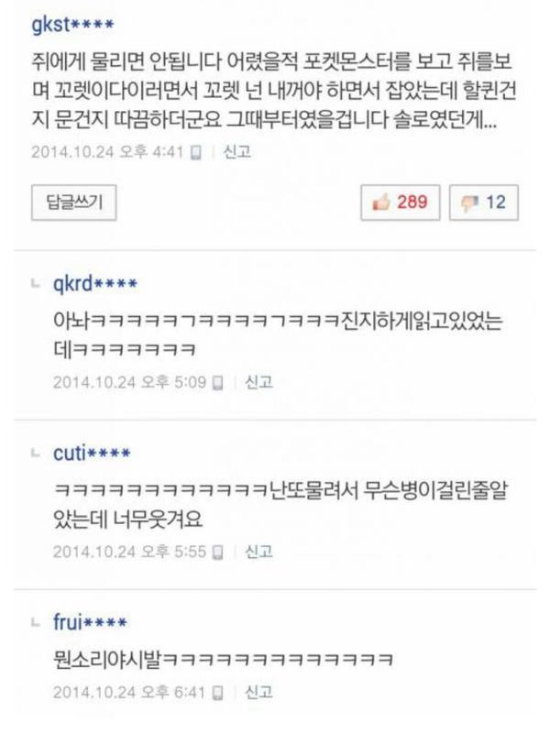The image size is (550, 744).
Task: Click the mobile icon beside 오후 4:41
Action: click(x=195, y=153)
